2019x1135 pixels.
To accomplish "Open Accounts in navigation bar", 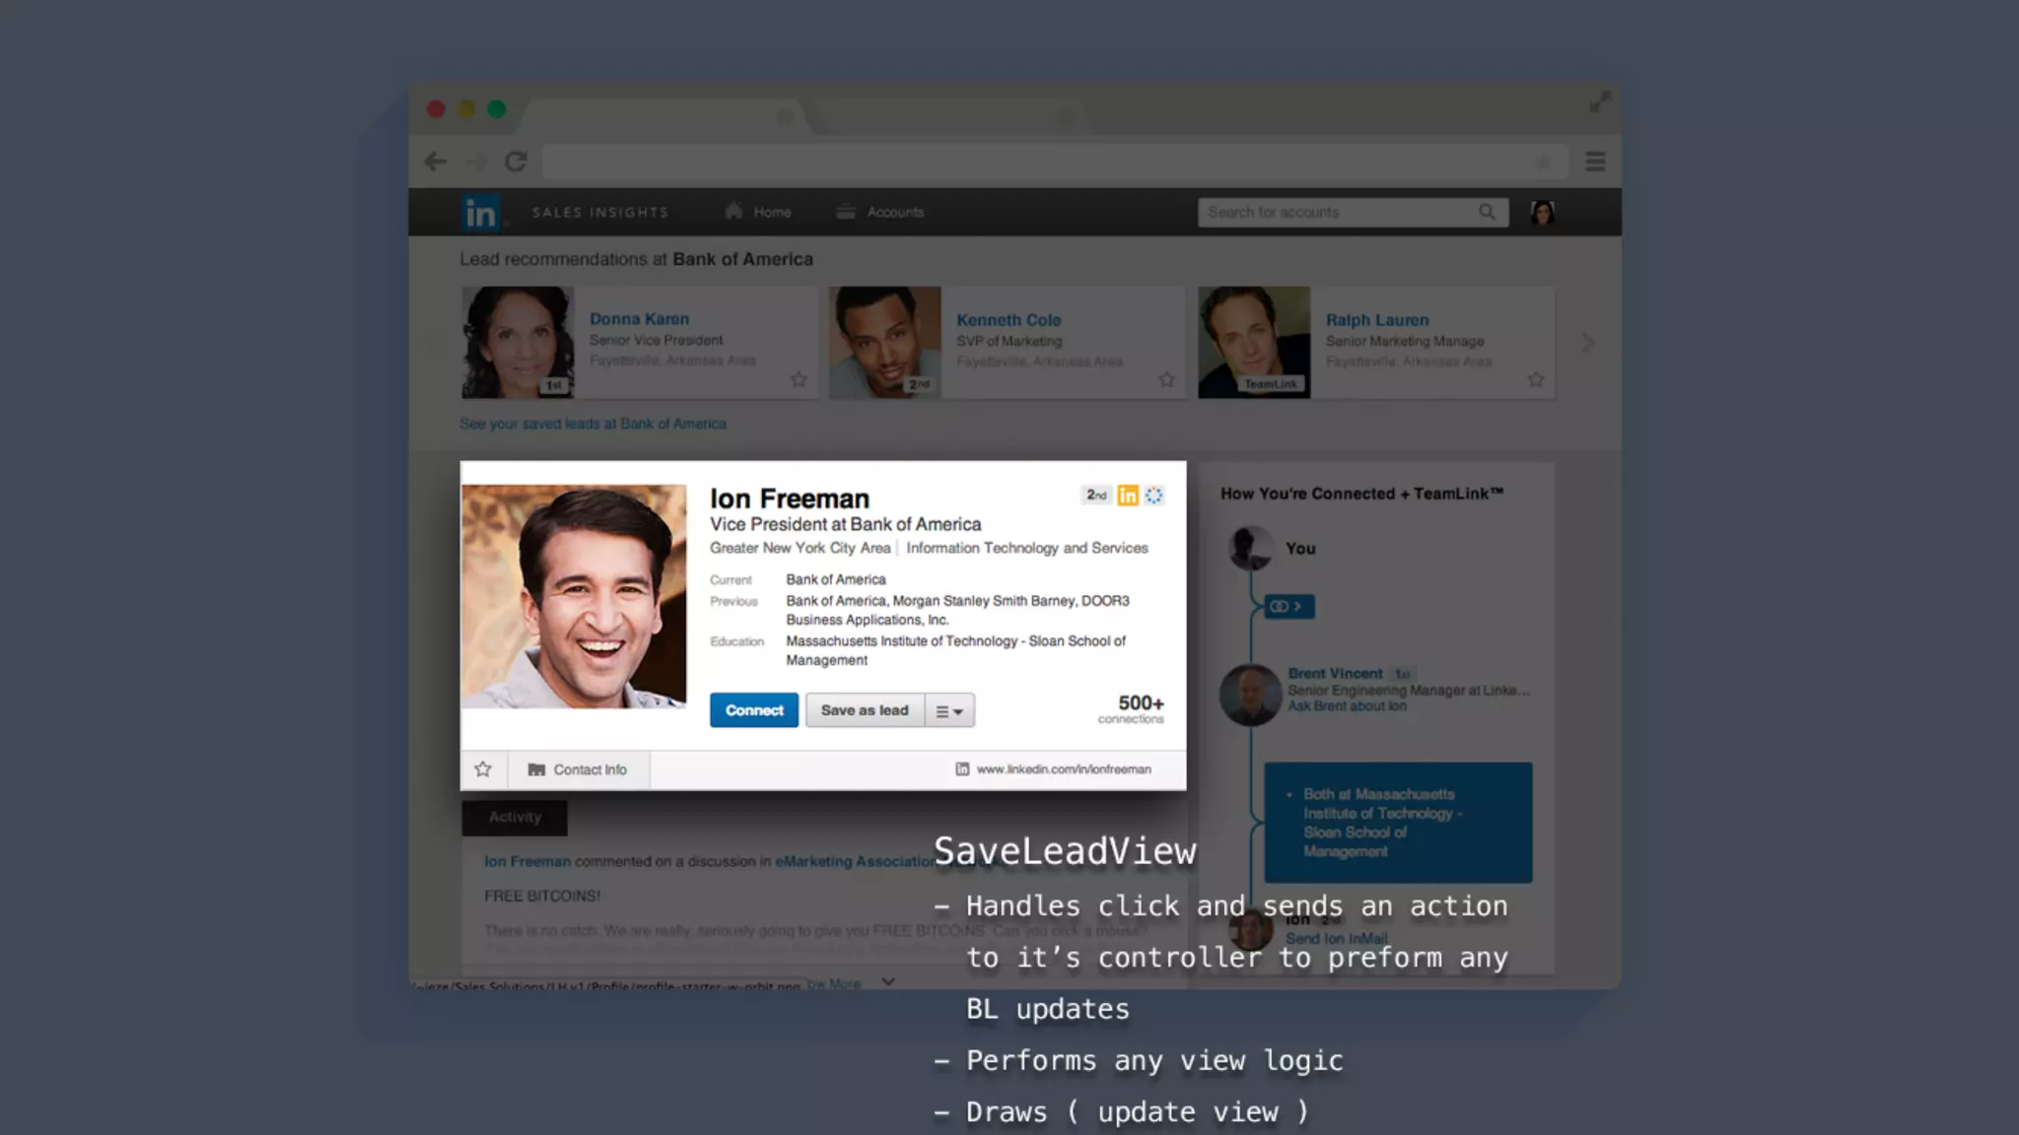I will [x=880, y=212].
